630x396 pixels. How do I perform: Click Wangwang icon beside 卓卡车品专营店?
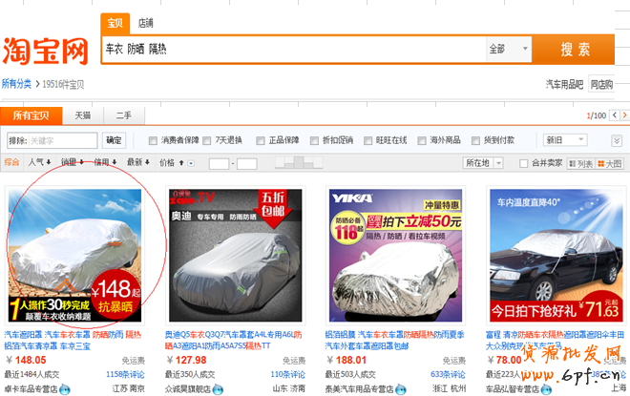[x=65, y=389]
